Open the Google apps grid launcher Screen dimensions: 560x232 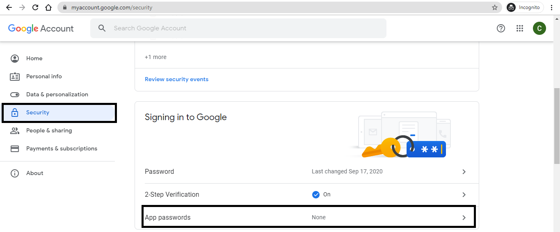click(520, 28)
